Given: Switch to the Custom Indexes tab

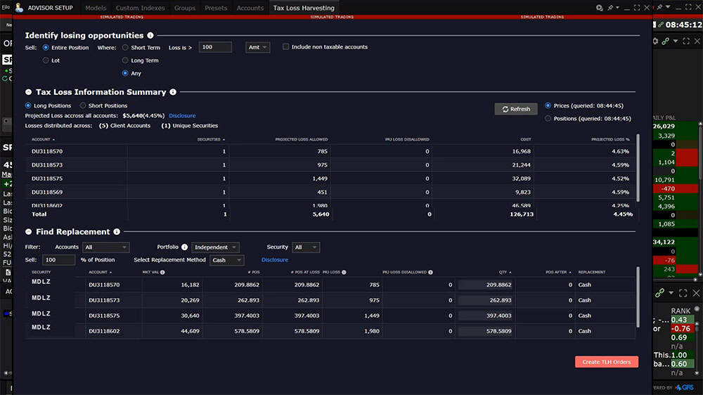Looking at the screenshot, I should [x=140, y=8].
